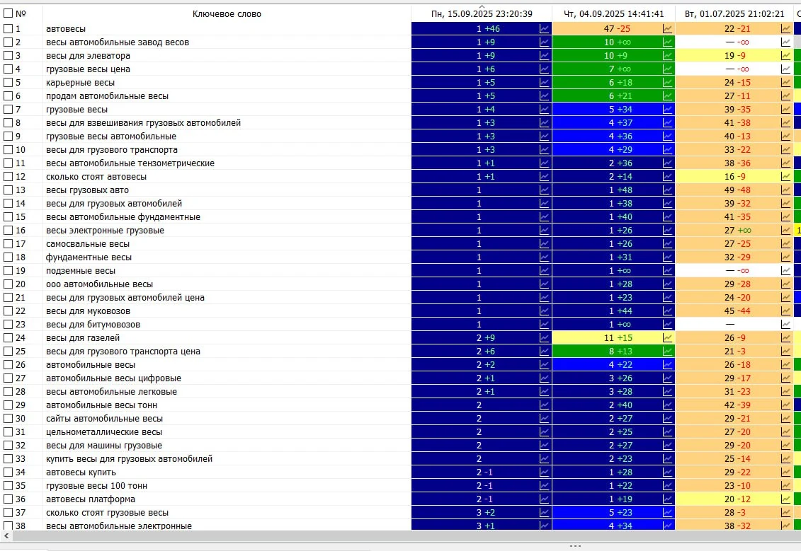
Task: Check the box for row 1 'автовесы'
Action: [x=8, y=29]
